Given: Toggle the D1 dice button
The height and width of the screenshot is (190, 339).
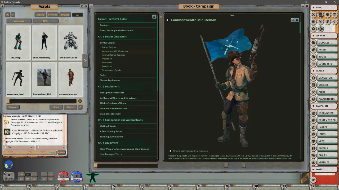Looking at the screenshot, I should [28, 174].
